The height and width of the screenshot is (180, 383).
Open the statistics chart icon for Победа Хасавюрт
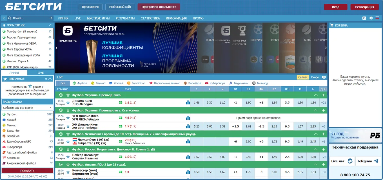(x=188, y=157)
